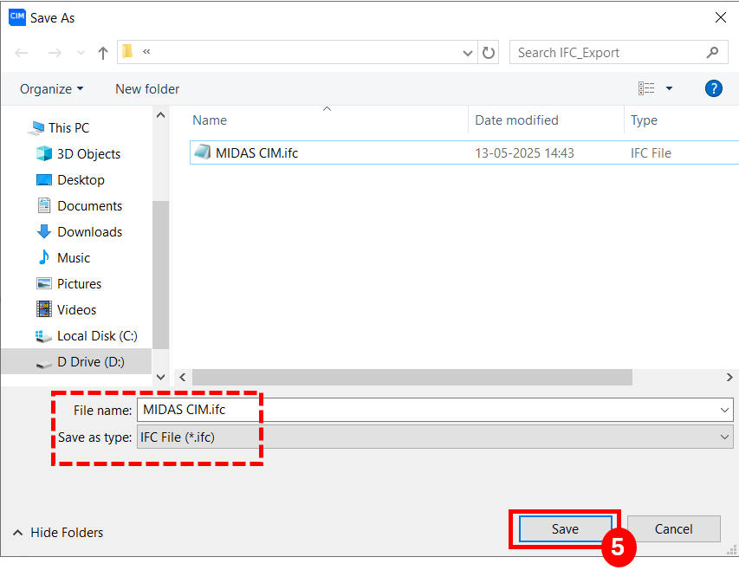Open the Organize dropdown menu
Screen dimensions: 739x570
pyautogui.click(x=51, y=89)
